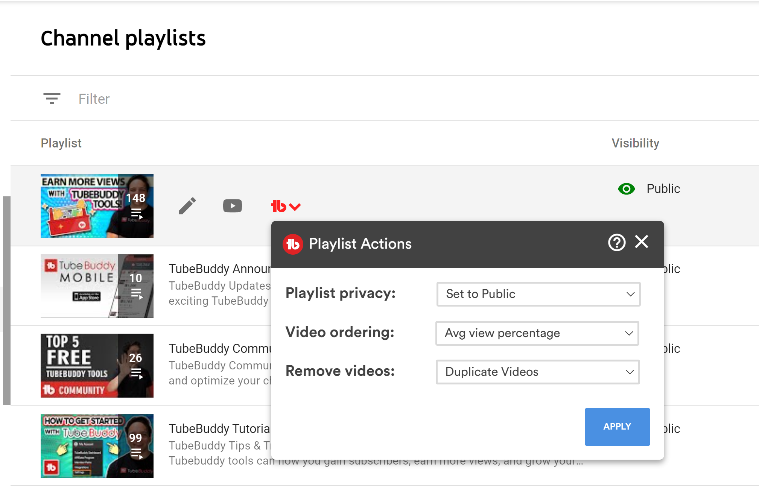
Task: Expand the Video ordering dropdown
Action: coord(537,333)
